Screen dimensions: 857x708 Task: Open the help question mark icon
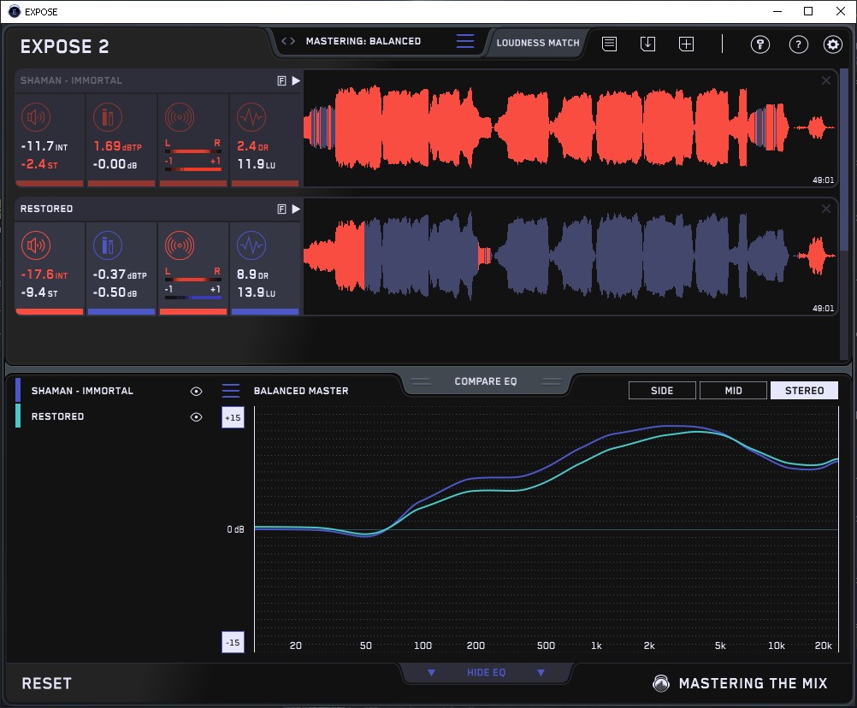pos(798,44)
